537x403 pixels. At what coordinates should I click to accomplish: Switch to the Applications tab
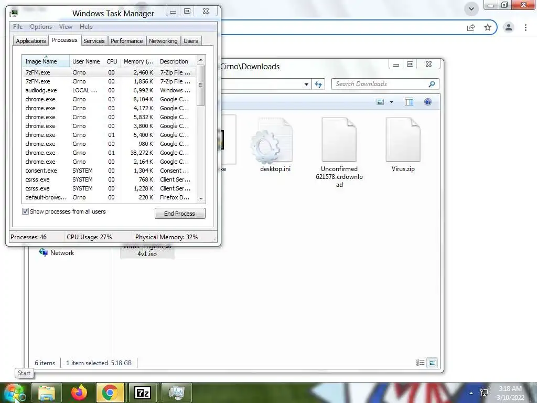[31, 41]
